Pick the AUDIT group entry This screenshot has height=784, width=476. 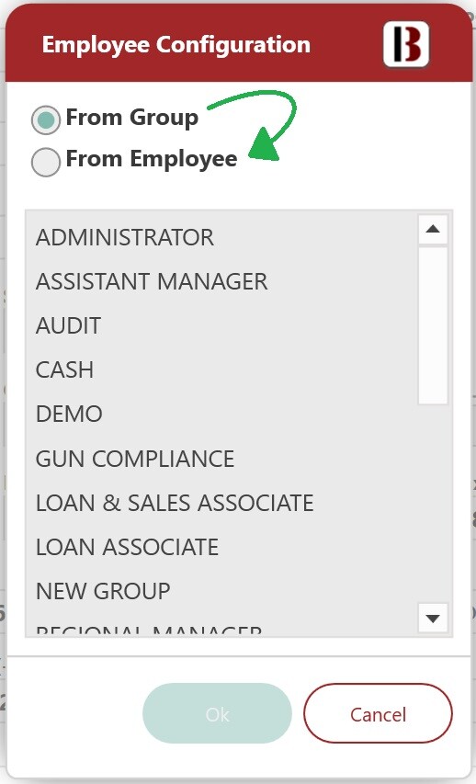tap(222, 325)
